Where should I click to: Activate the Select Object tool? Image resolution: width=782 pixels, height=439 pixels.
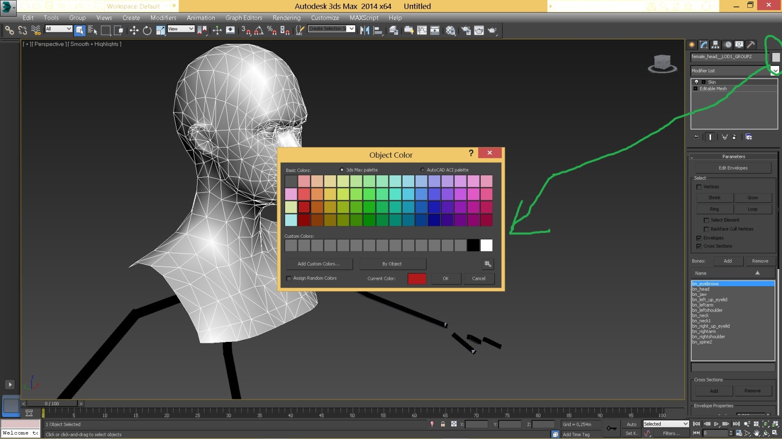(x=80, y=30)
